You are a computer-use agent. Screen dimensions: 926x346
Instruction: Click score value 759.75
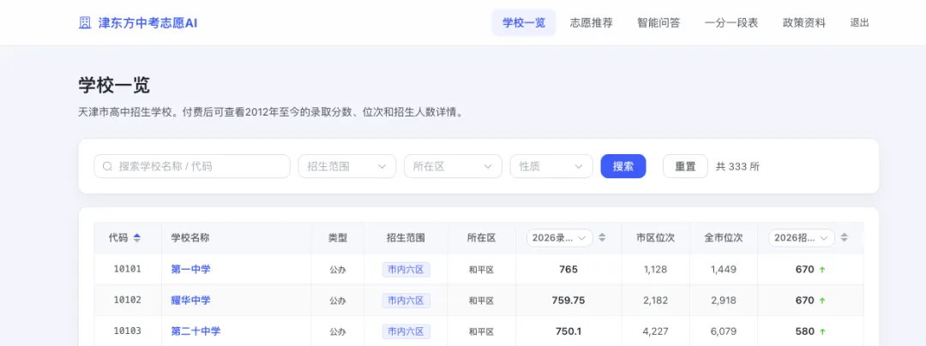(568, 301)
